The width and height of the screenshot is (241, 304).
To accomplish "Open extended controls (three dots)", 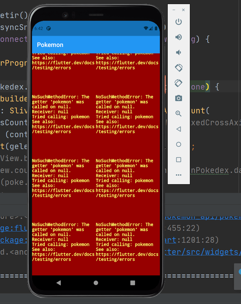I will click(x=179, y=175).
